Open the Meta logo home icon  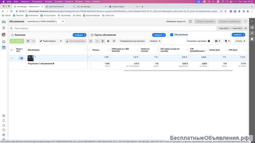tap(4, 22)
